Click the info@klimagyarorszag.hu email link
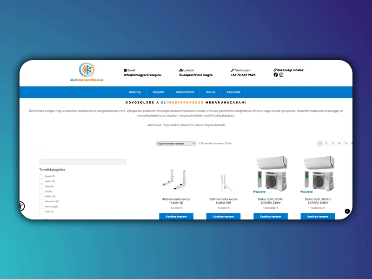Screen dimensions: 372x279 click(142, 75)
